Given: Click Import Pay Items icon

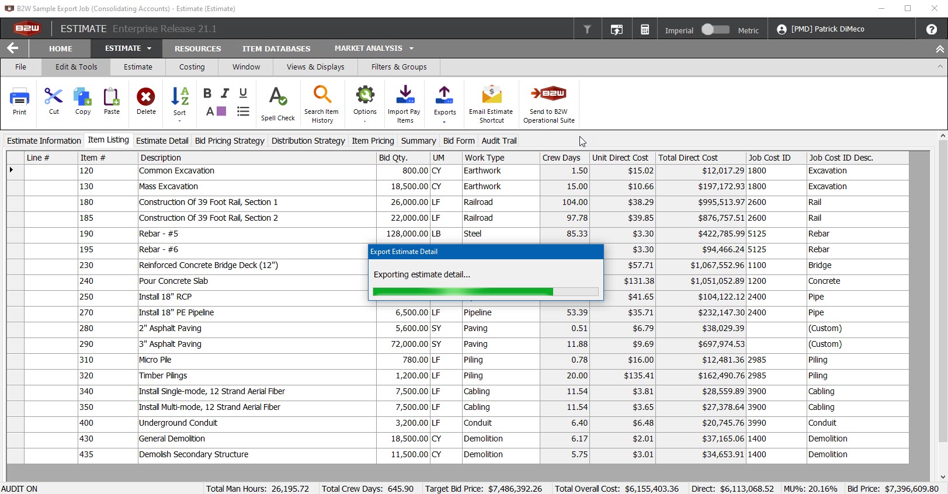Looking at the screenshot, I should click(404, 104).
